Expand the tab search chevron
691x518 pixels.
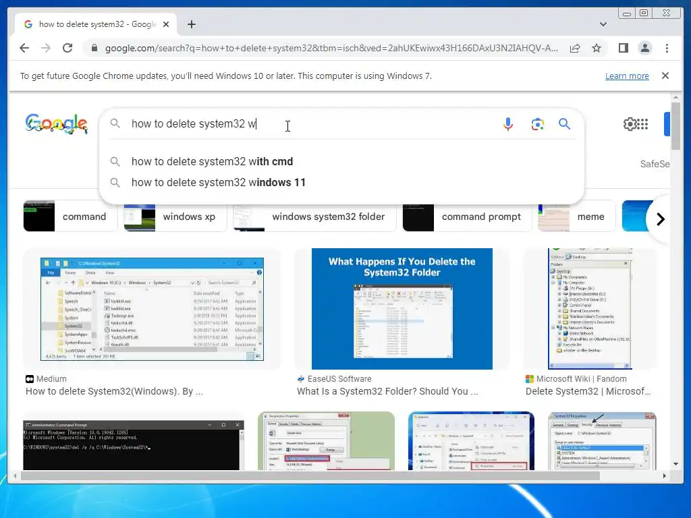point(603,24)
